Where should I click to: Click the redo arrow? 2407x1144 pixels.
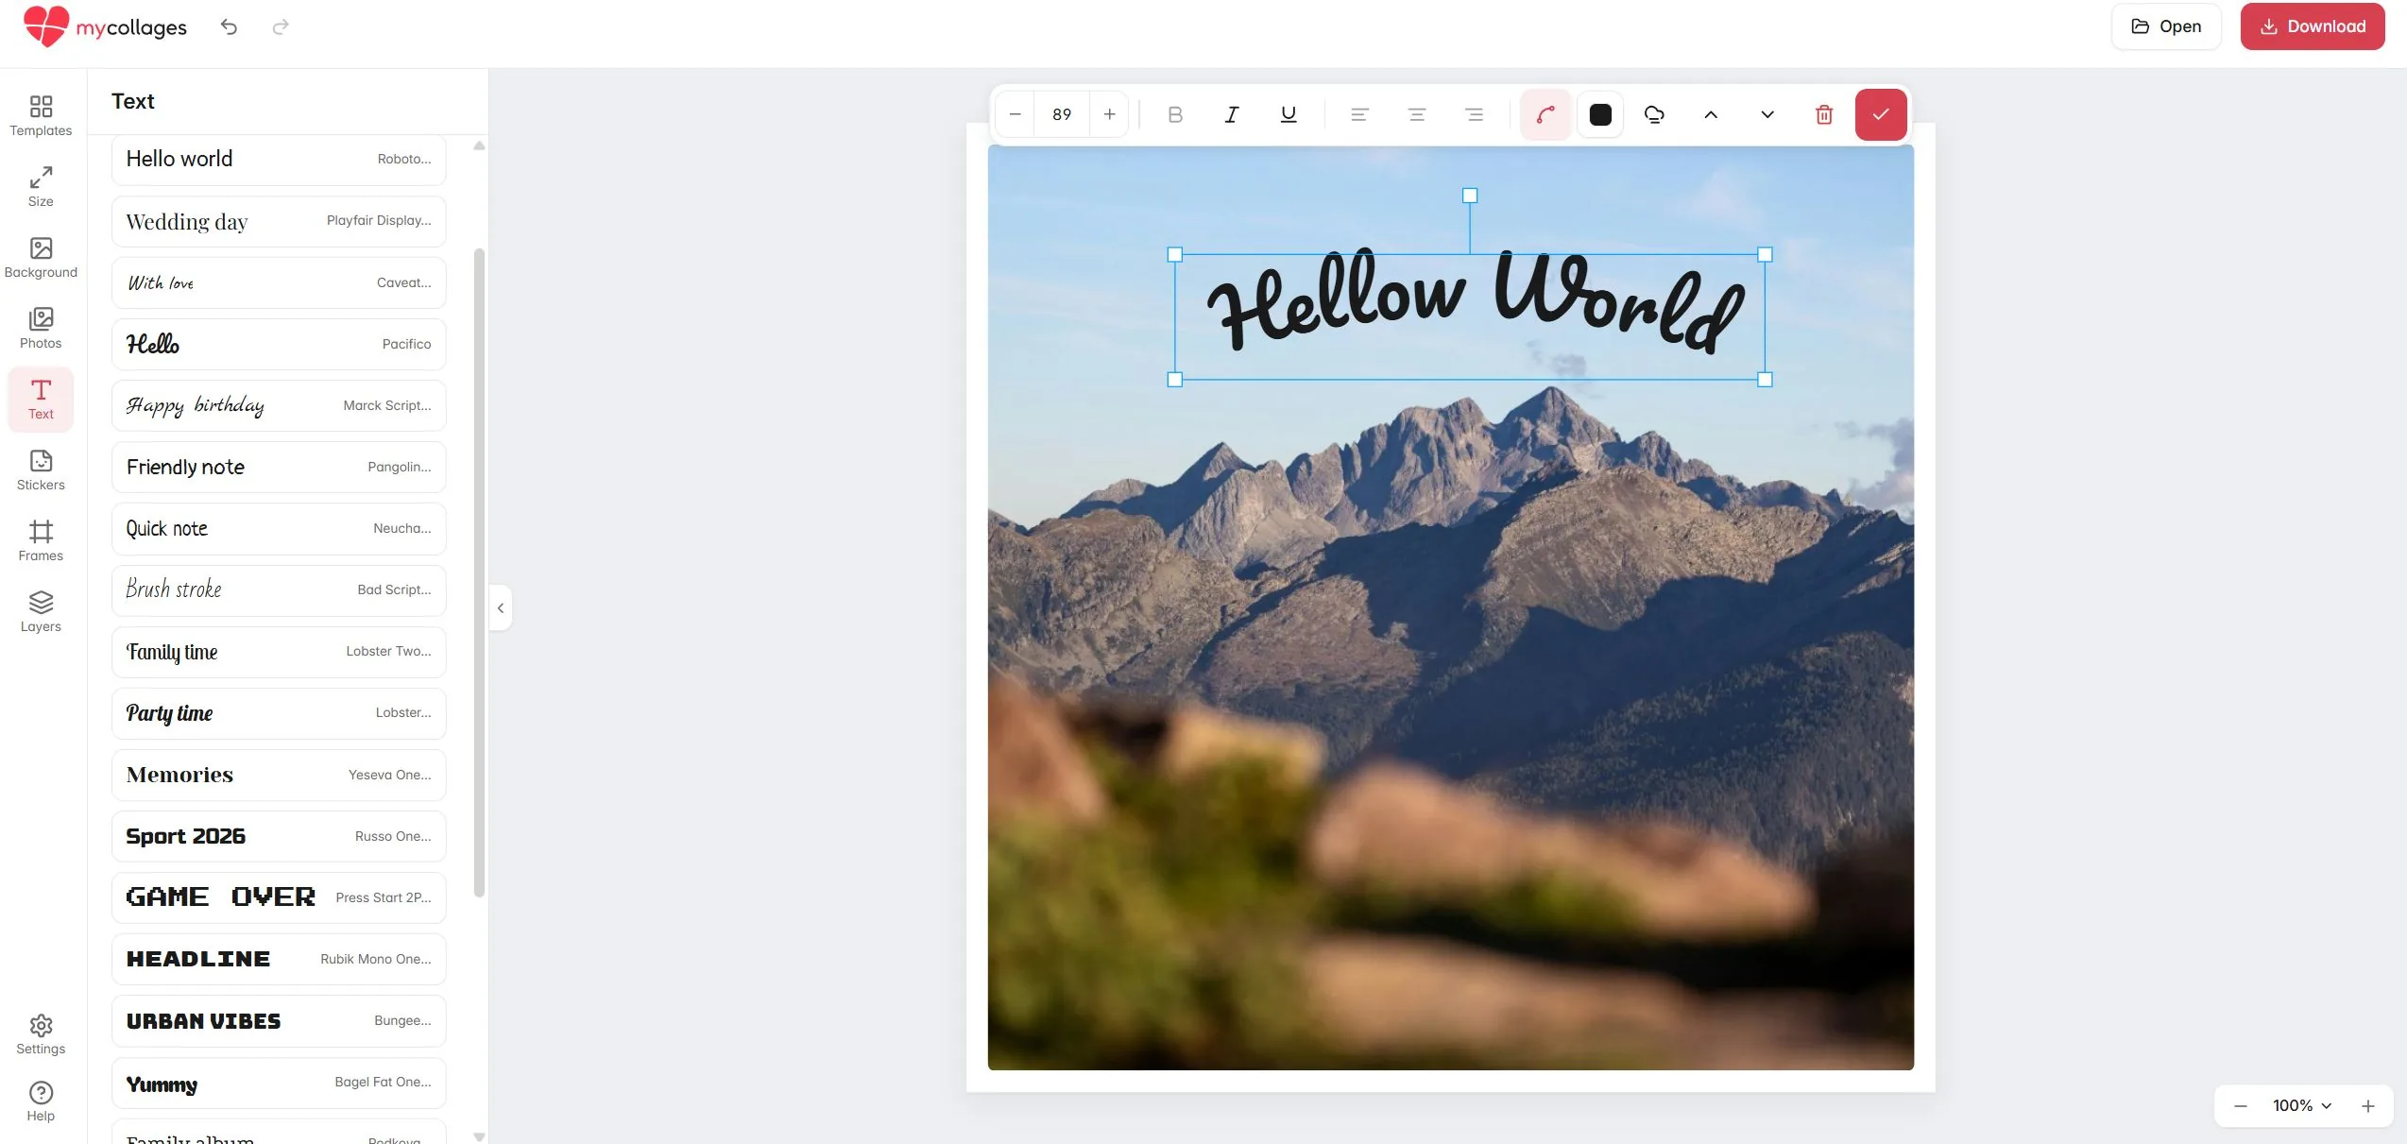tap(281, 26)
